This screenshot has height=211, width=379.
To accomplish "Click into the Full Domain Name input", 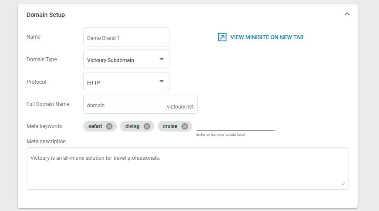I will [123, 105].
